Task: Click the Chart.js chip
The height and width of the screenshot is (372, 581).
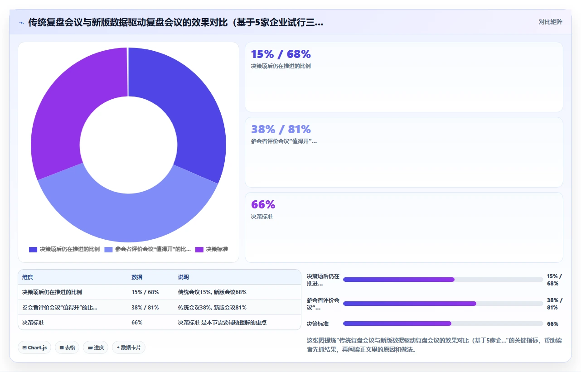Action: [x=35, y=348]
